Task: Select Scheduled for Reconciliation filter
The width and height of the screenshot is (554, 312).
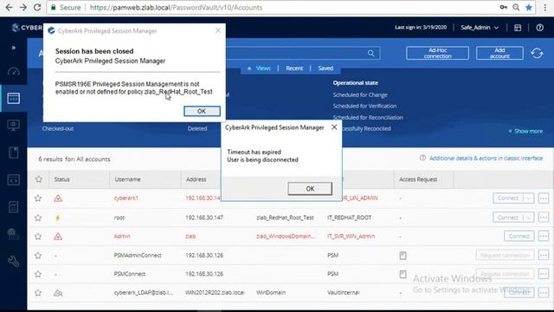Action: tap(368, 117)
